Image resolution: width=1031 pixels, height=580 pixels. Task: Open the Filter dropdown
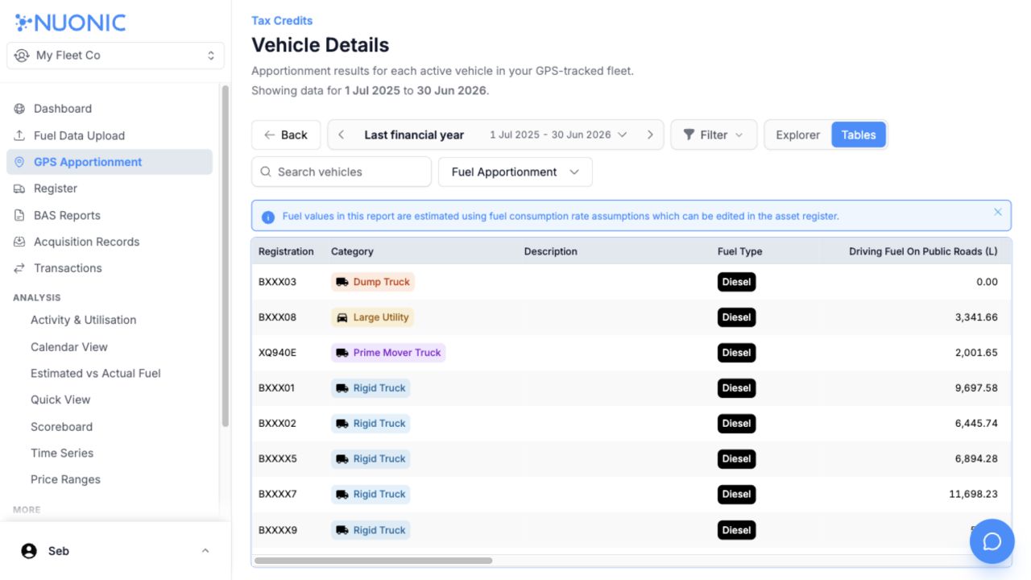pos(714,135)
